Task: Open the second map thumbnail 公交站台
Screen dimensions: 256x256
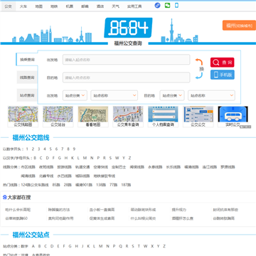Action: pyautogui.click(x=58, y=117)
